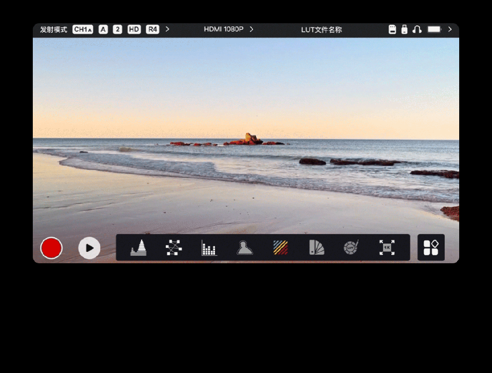The width and height of the screenshot is (492, 373).
Task: Click the A badge in top bar
Action: pos(103,30)
